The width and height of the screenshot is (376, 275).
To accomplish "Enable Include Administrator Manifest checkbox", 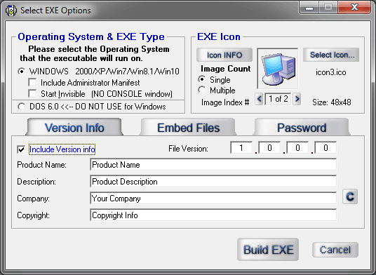I will click(32, 83).
